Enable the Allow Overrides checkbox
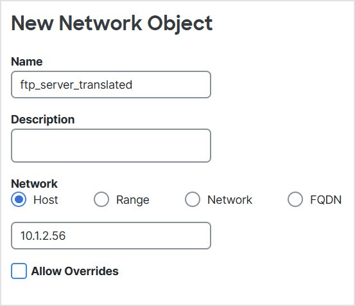 19,271
